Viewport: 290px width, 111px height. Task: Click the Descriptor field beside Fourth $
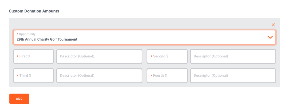pos(233,76)
